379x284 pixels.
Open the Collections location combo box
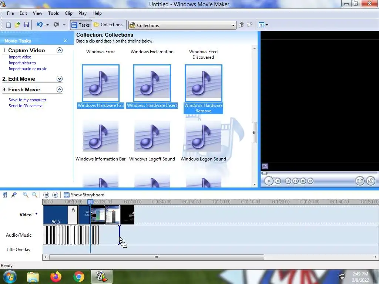tap(182, 25)
